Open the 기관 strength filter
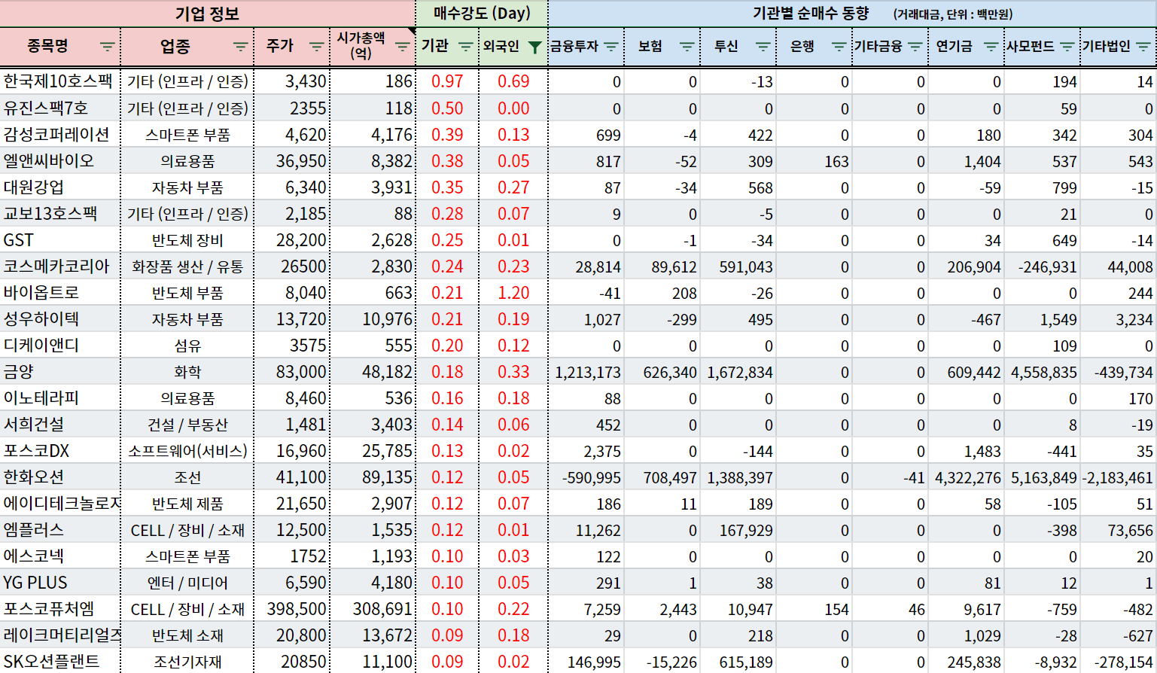This screenshot has height=673, width=1157. 465,47
